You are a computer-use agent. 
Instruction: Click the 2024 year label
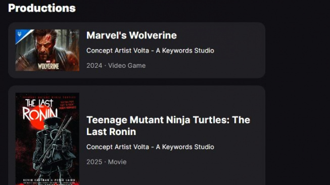click(95, 65)
